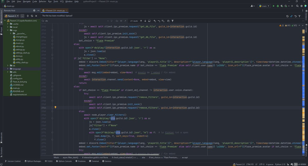Screen dimensions: 308x166
Task: Click the sync icon in notification bar
Action: (287, 16)
